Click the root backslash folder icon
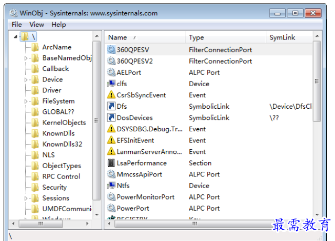This screenshot has width=335, height=241. click(x=25, y=36)
